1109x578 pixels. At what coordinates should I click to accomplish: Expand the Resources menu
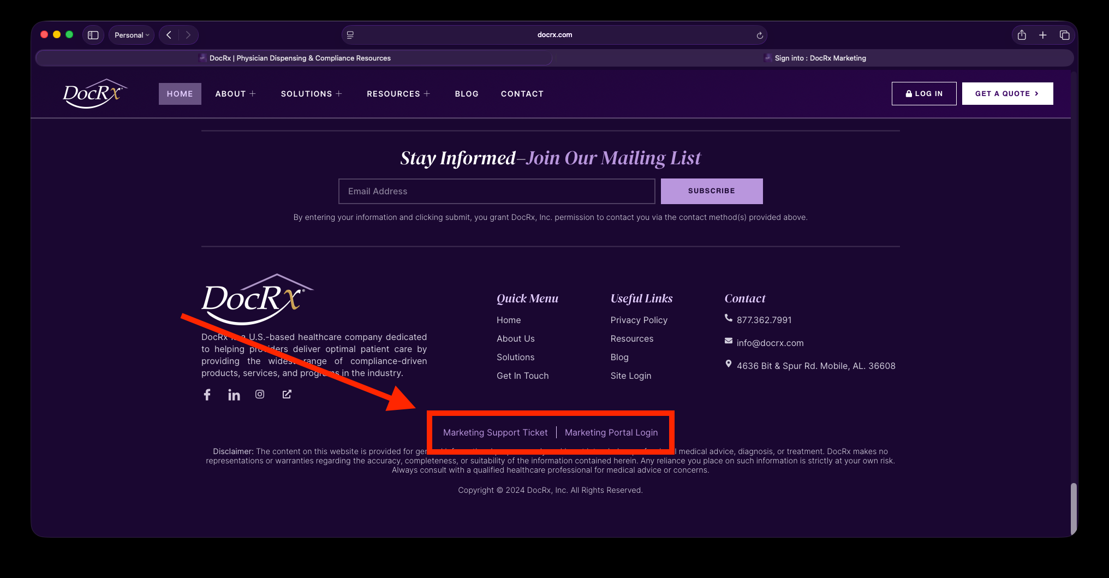click(x=398, y=94)
